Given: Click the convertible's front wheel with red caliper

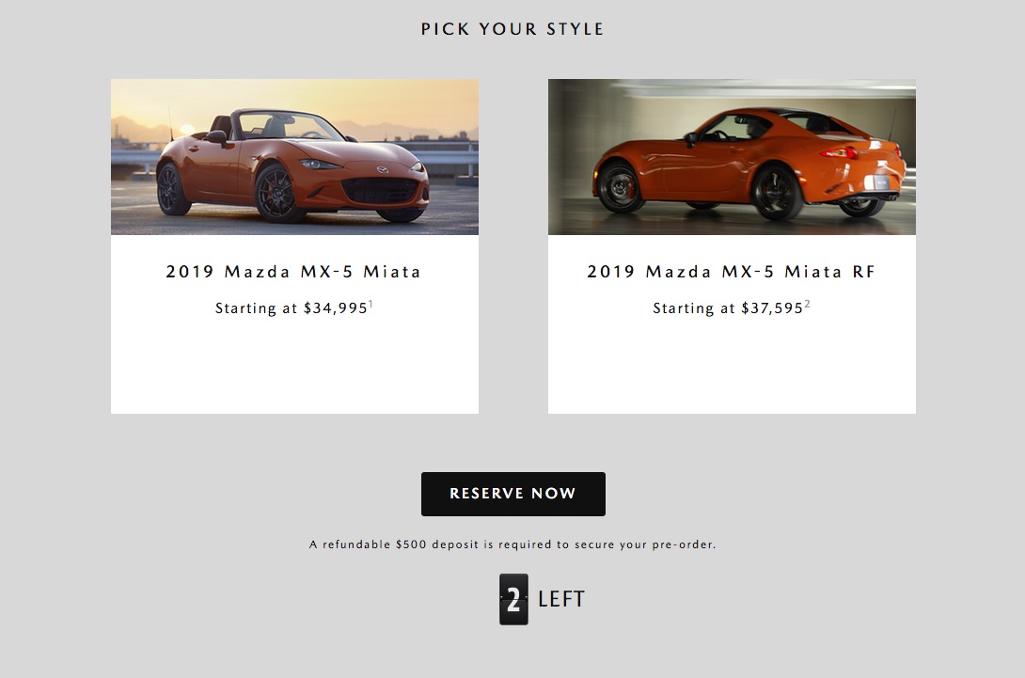Looking at the screenshot, I should pyautogui.click(x=277, y=192).
